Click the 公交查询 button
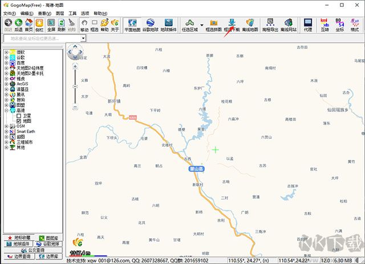This screenshot has width=365, height=264. (x=33, y=250)
